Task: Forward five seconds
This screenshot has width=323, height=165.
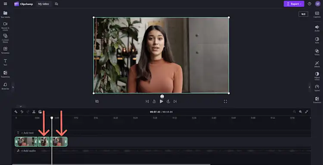Action: 168,101
